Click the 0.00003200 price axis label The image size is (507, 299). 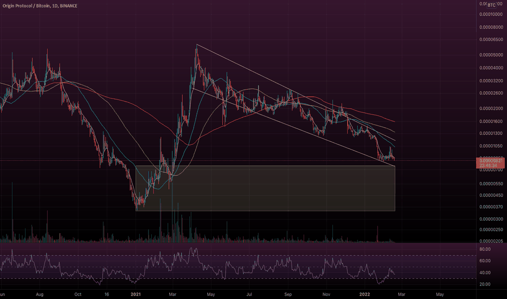click(491, 81)
